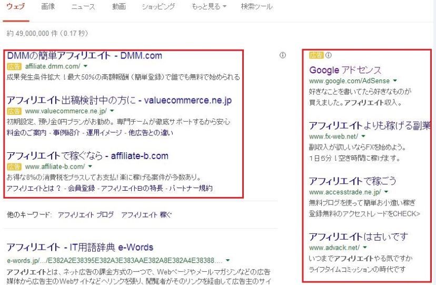
Task: Click the www.fx-web.net/ green URL
Action: pyautogui.click(x=334, y=136)
